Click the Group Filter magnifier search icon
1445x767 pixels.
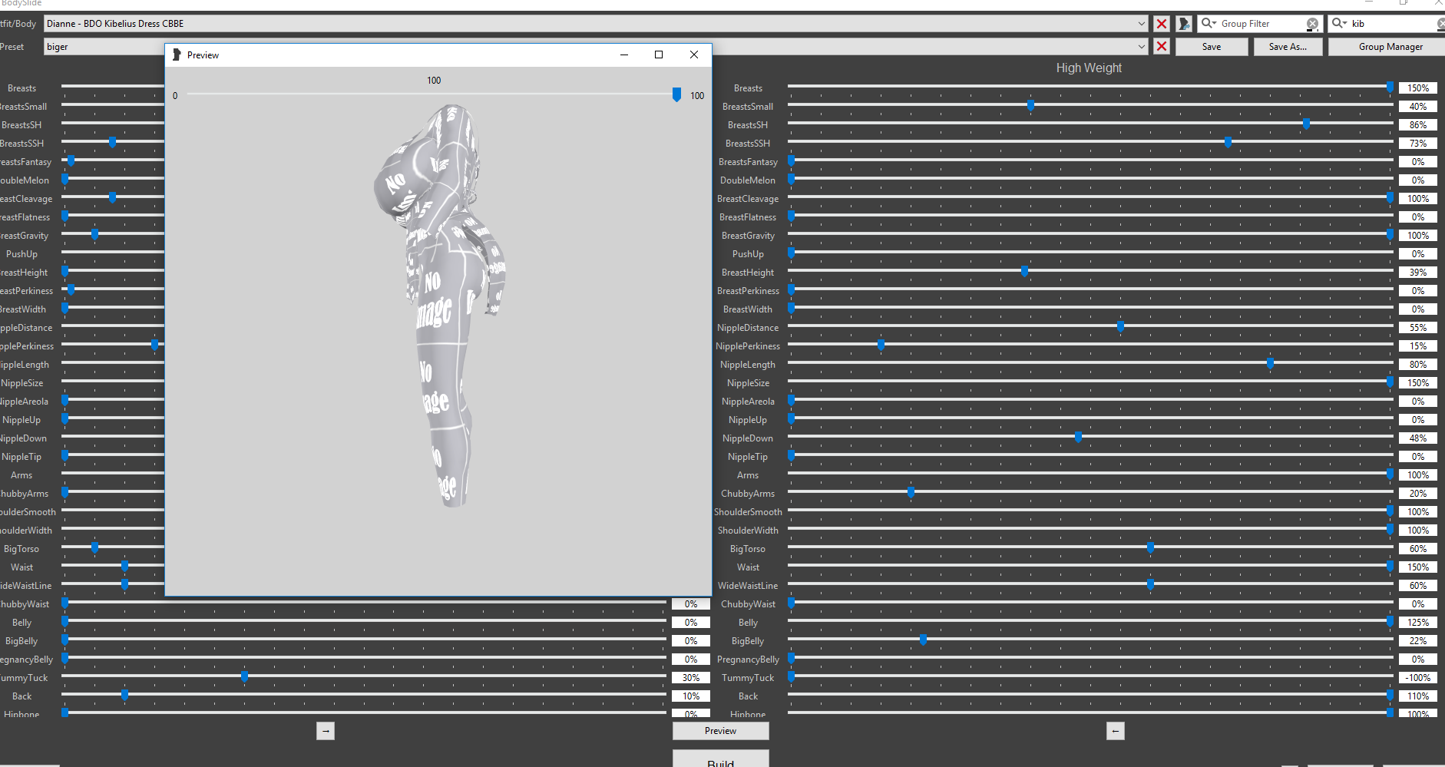(x=1209, y=24)
